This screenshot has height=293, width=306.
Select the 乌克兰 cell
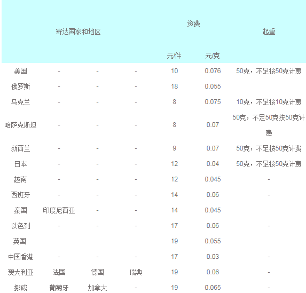(20, 102)
